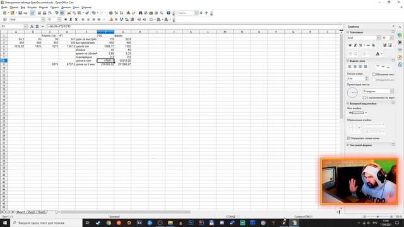Open the View menu
Viewport: 404px width, 227px height.
pyautogui.click(x=23, y=8)
